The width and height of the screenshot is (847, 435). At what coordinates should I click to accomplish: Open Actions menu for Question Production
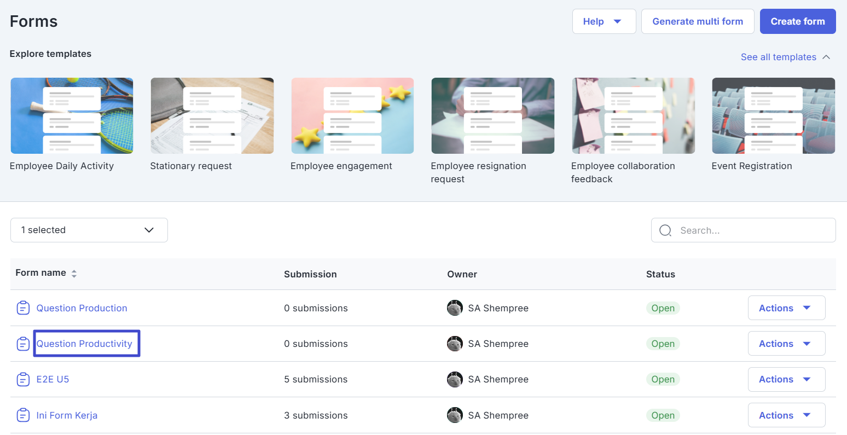pos(786,308)
